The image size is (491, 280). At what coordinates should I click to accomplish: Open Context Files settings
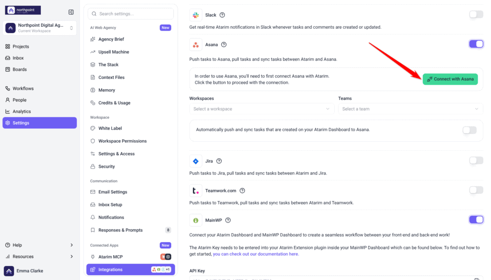[x=130, y=77]
